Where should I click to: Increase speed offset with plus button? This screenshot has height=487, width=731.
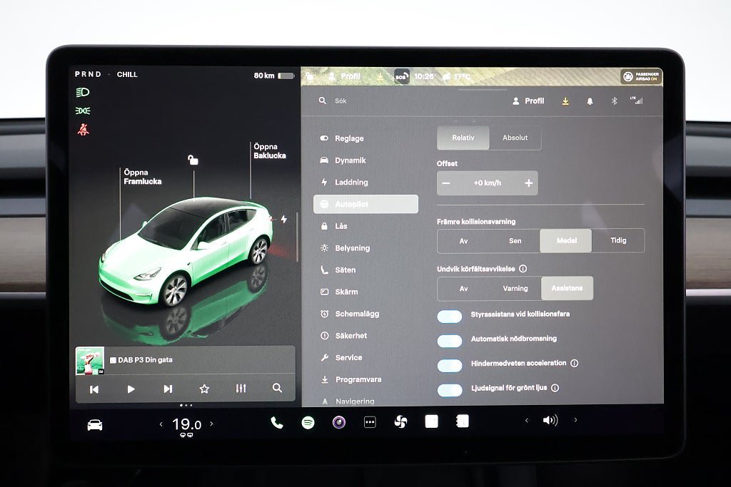click(x=529, y=183)
